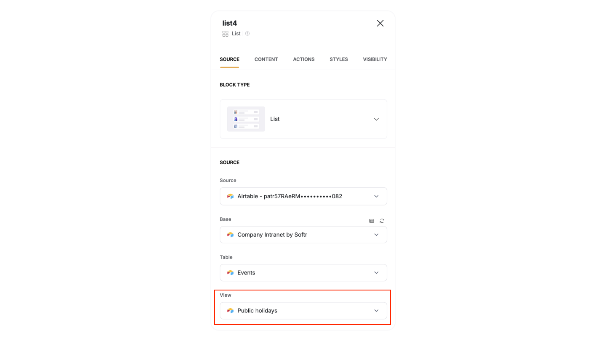Click the view-table icon above the Base field
This screenshot has height=341, width=606.
[372, 221]
